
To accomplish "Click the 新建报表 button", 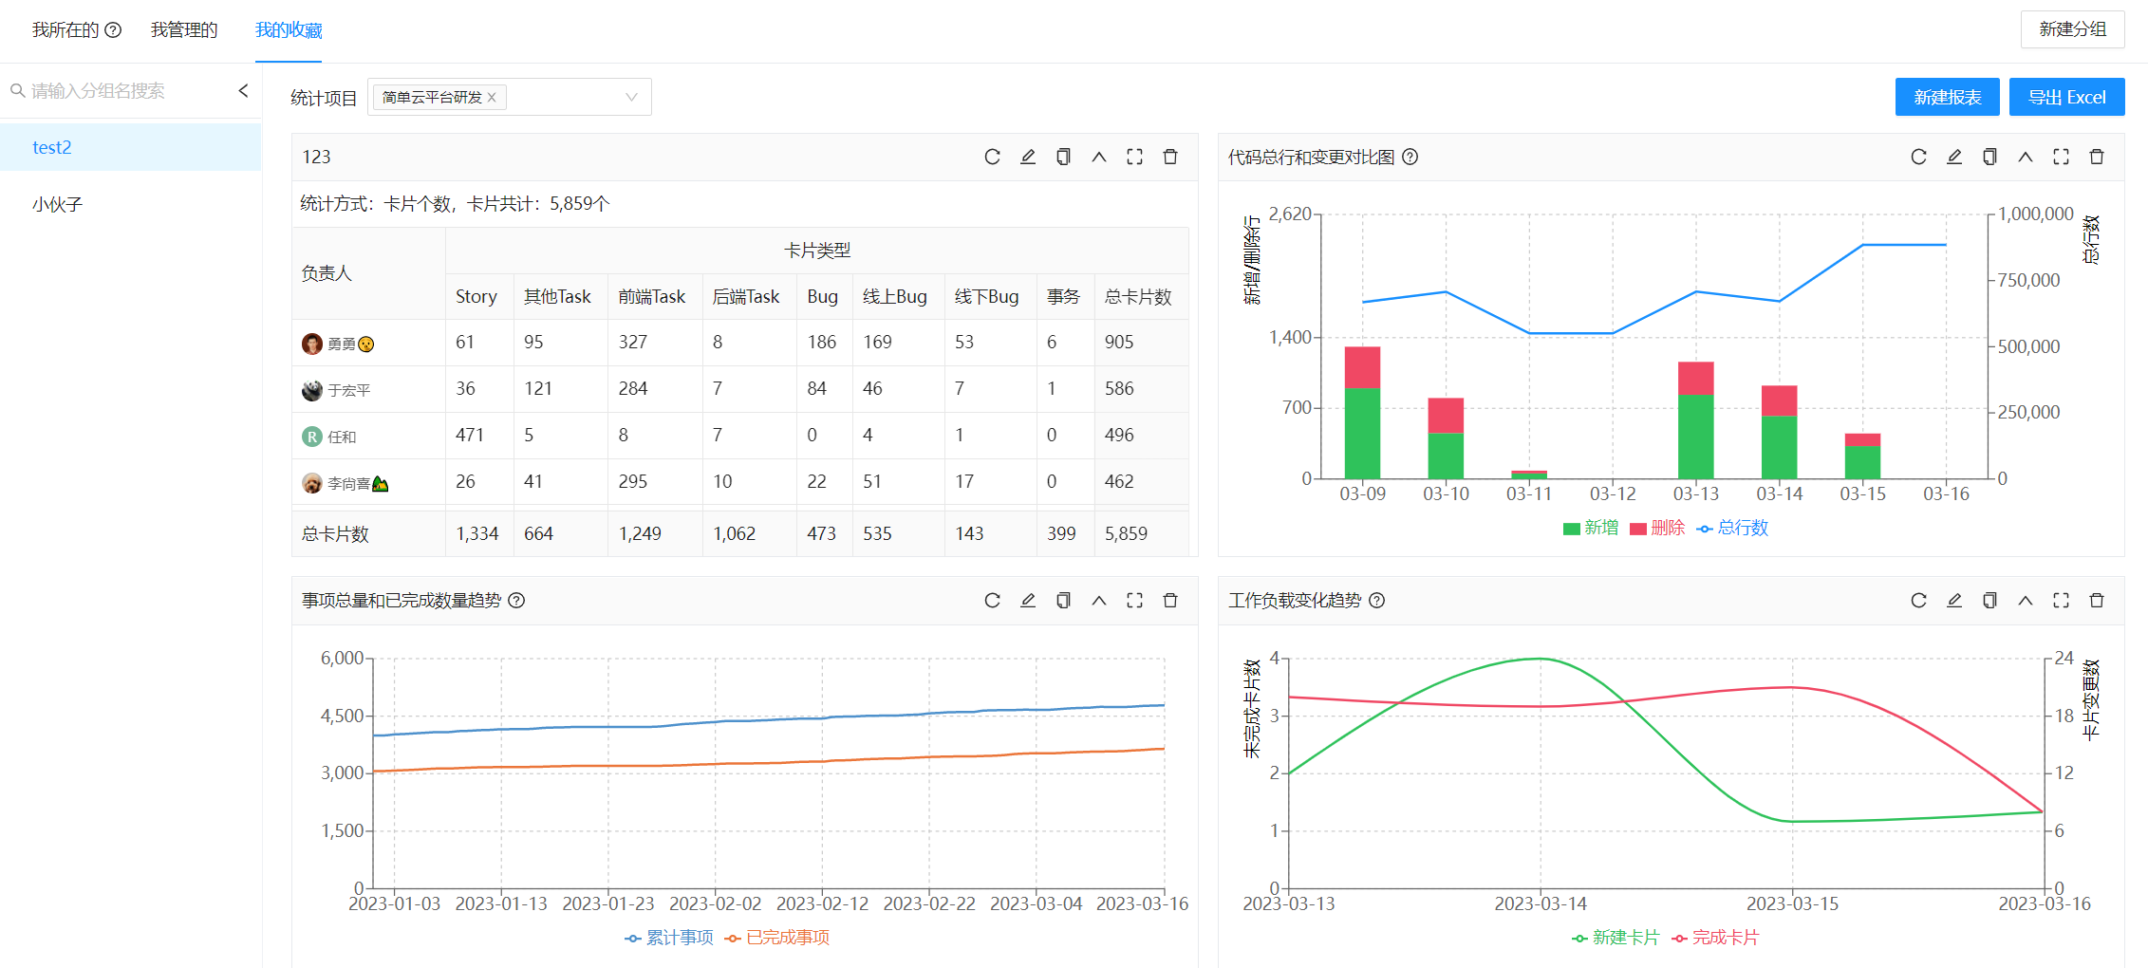I will [x=1947, y=97].
